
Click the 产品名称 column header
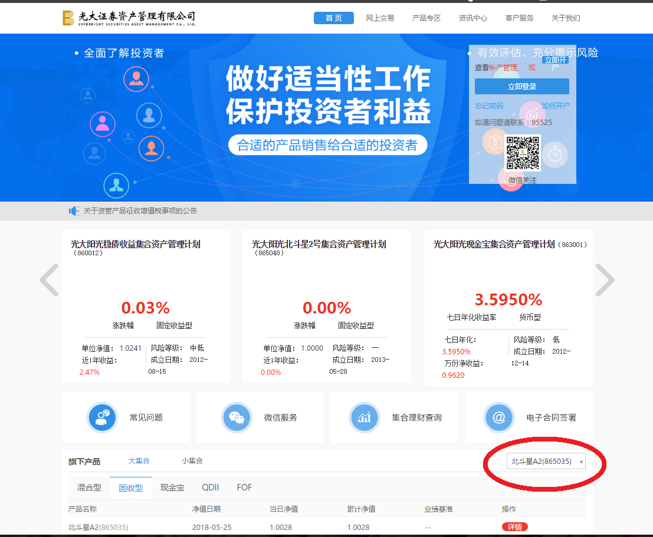click(83, 509)
